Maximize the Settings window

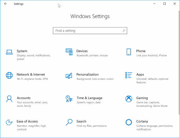(165, 4)
